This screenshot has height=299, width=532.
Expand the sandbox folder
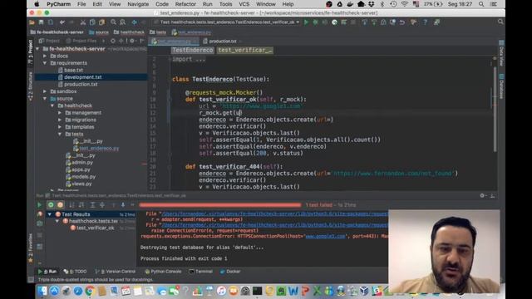point(45,91)
